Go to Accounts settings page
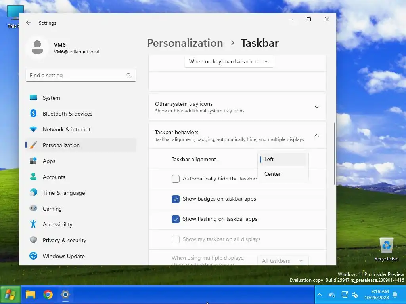 tap(81, 177)
